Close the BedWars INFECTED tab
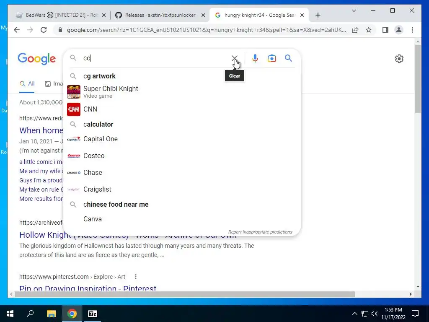The height and width of the screenshot is (322, 429). pos(104,15)
